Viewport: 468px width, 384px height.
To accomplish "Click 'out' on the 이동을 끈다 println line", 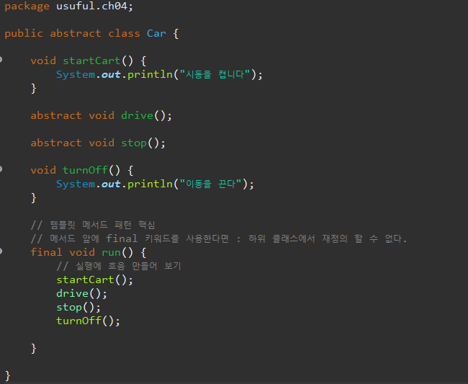I will [x=111, y=184].
